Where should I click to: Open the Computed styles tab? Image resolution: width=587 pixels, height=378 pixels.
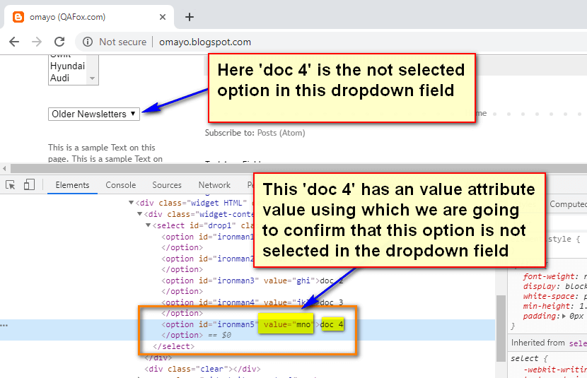(x=568, y=204)
